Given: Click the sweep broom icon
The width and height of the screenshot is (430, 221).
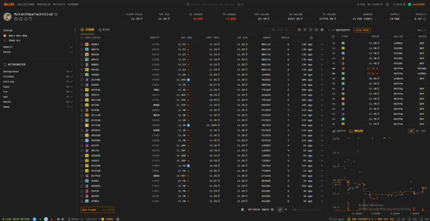Looking at the screenshot, I should pos(280,210).
